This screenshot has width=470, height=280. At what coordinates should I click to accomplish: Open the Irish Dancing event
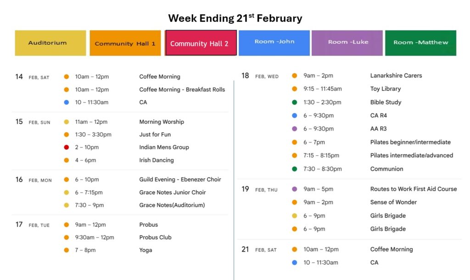[x=156, y=160]
